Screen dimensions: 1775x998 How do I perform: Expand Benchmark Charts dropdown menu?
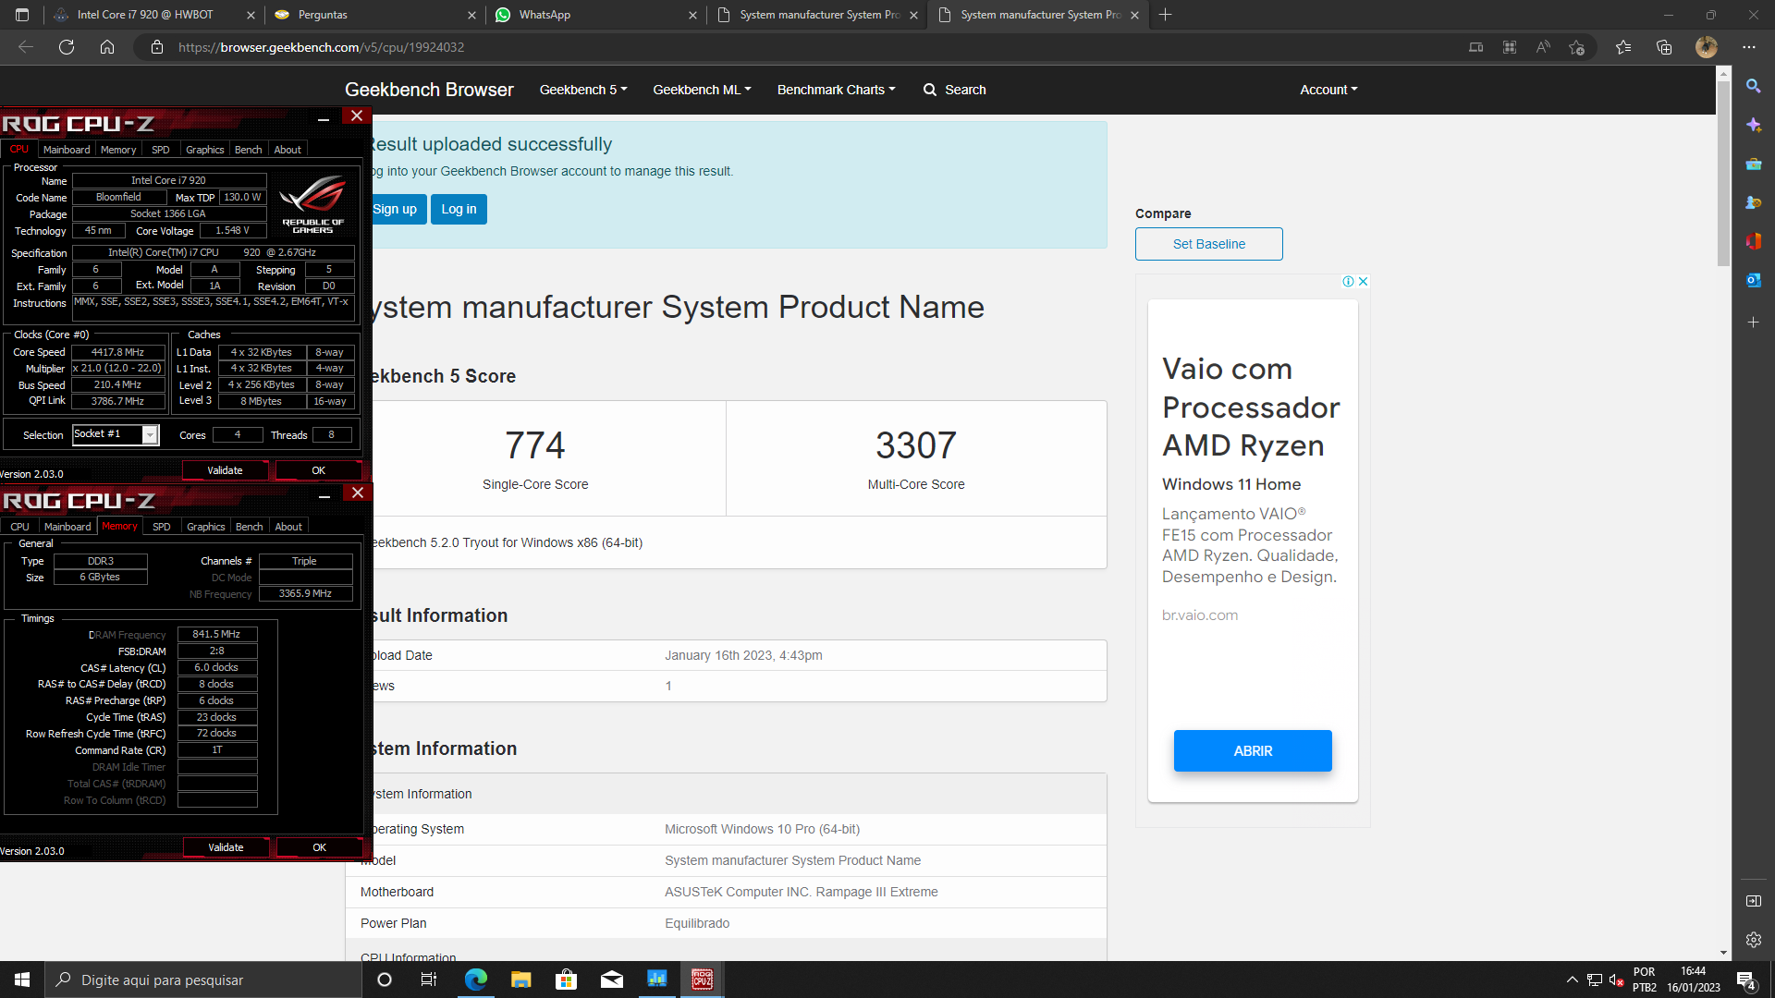point(836,90)
